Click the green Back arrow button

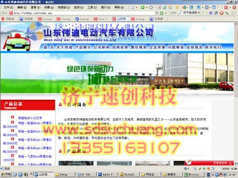point(143,7)
